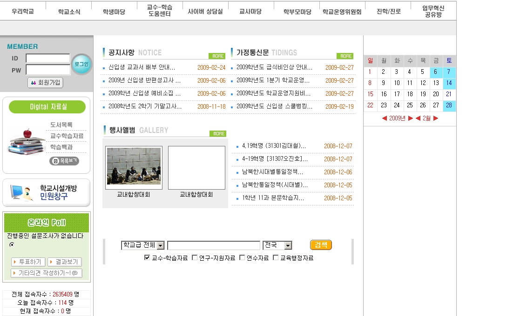Select the 사이버 상담실 menu item
527x316 pixels.
(x=205, y=12)
